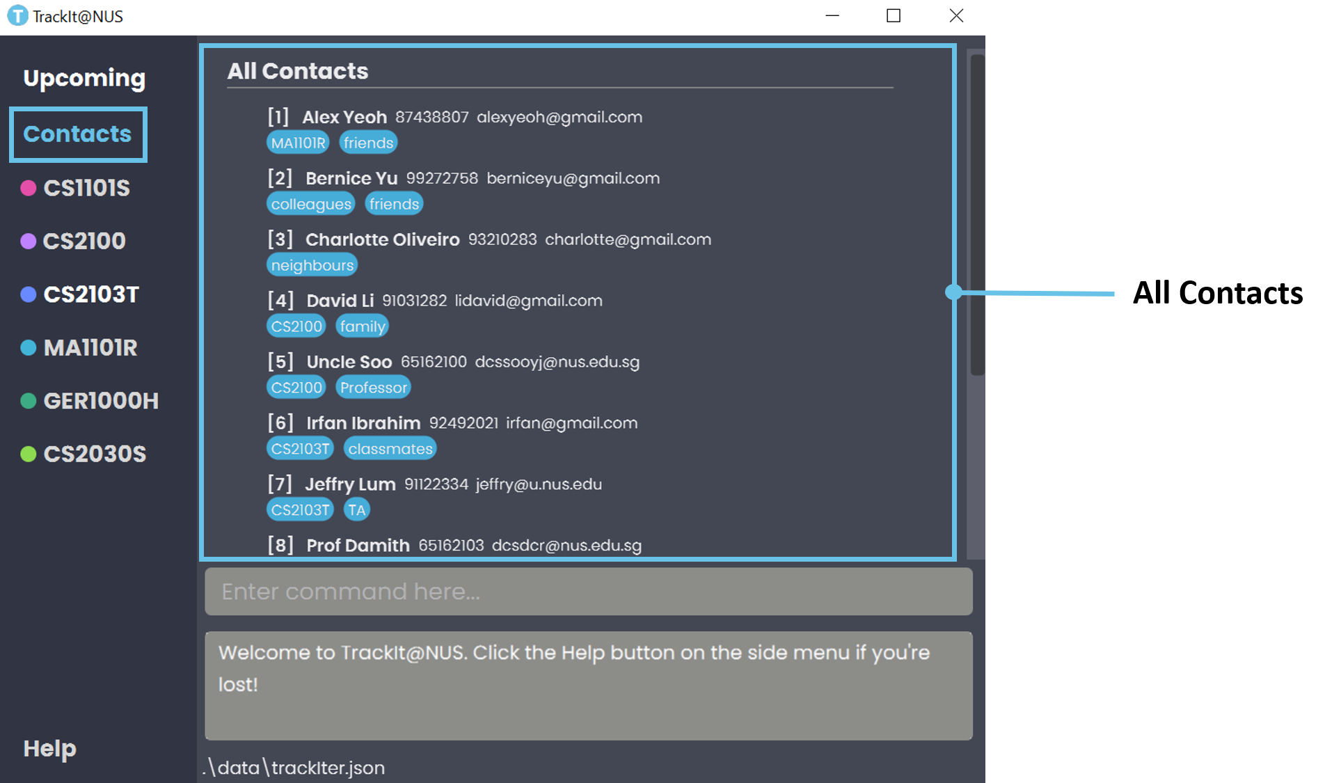Open the CS2030S module

pyautogui.click(x=95, y=454)
